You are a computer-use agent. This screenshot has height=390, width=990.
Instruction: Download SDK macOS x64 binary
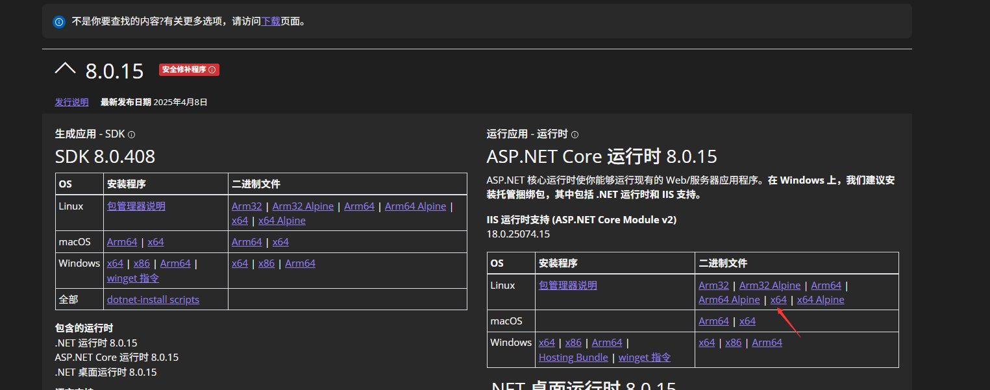(280, 241)
